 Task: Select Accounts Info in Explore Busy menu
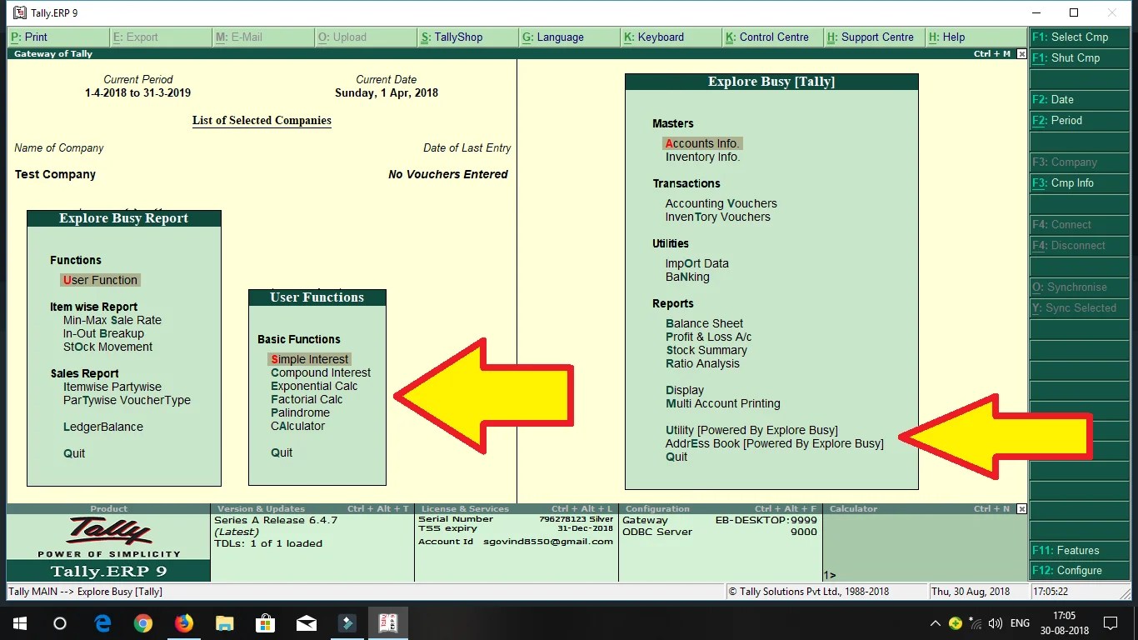(702, 142)
